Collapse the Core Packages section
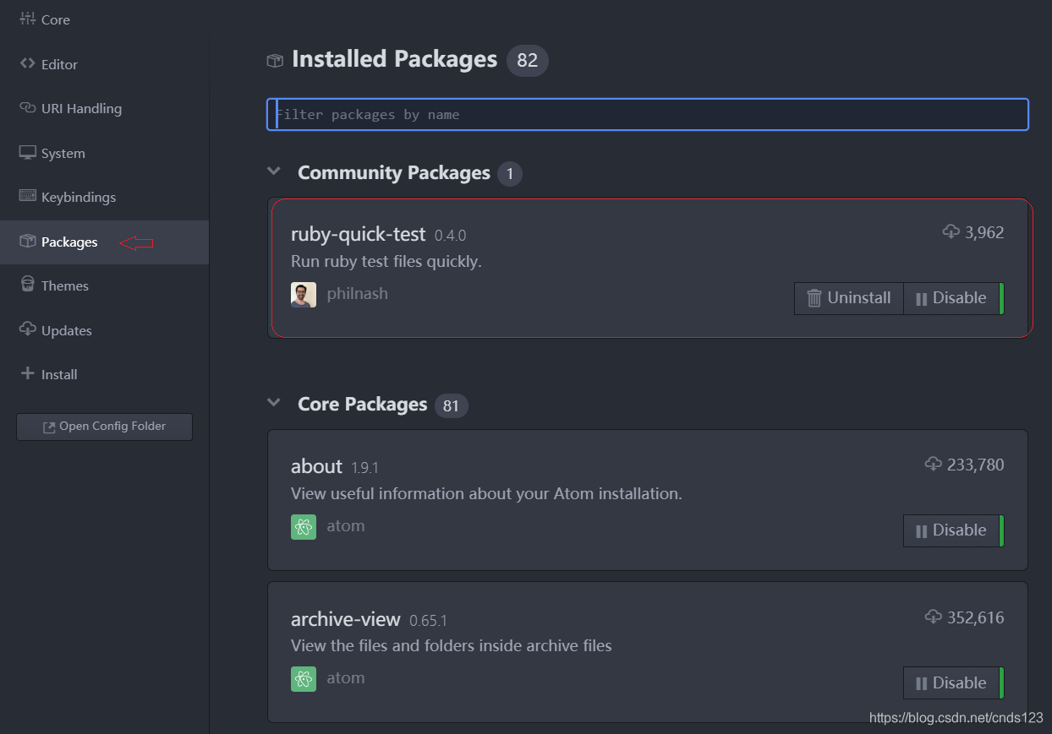This screenshot has width=1052, height=734. coord(274,403)
